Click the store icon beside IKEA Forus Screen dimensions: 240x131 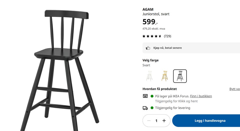pos(145,96)
